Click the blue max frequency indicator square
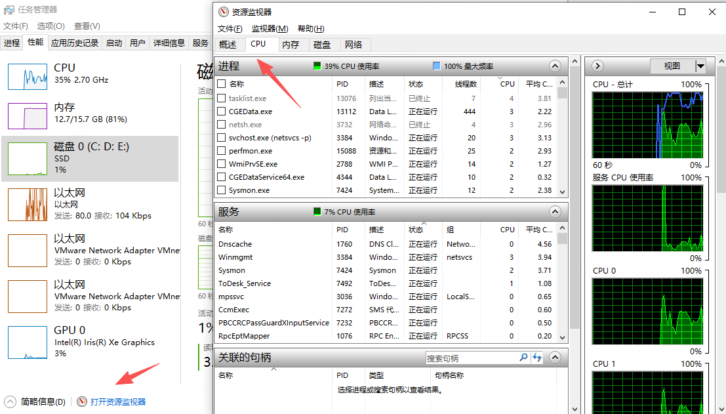Viewport: 726px width, 414px height. coord(436,66)
